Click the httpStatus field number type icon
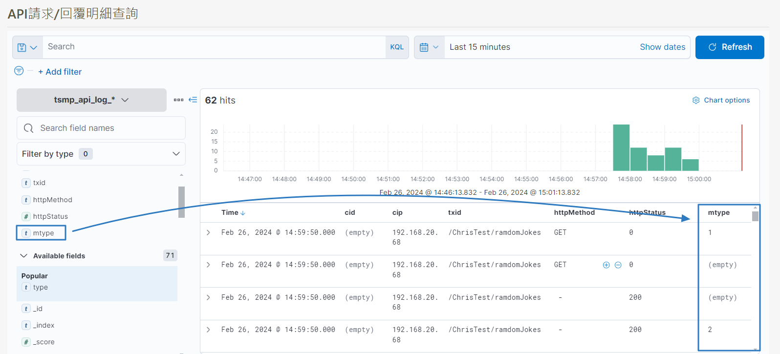780x354 pixels. tap(26, 216)
